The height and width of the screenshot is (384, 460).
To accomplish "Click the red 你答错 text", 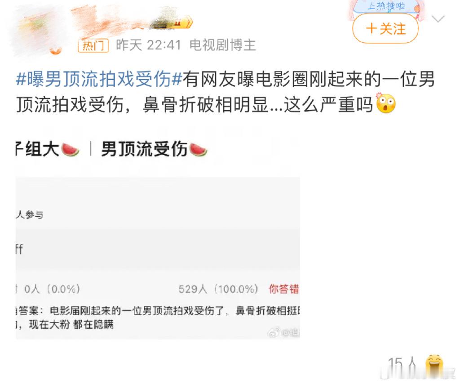I will (x=284, y=289).
